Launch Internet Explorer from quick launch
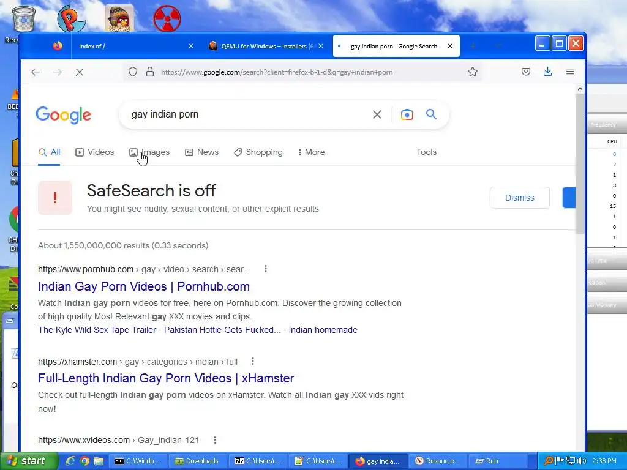 (70, 461)
